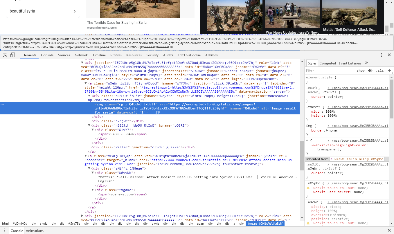Click the voanews.com span text

(x=121, y=194)
